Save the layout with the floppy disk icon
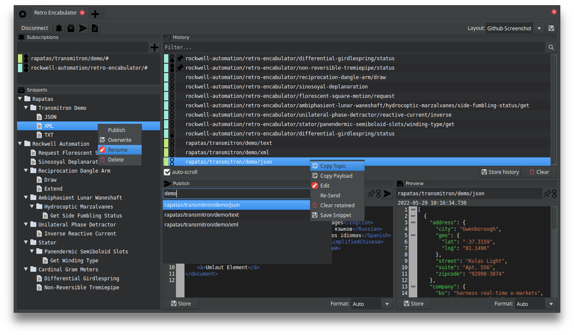Screen dimensions: 574x335 click(x=551, y=28)
